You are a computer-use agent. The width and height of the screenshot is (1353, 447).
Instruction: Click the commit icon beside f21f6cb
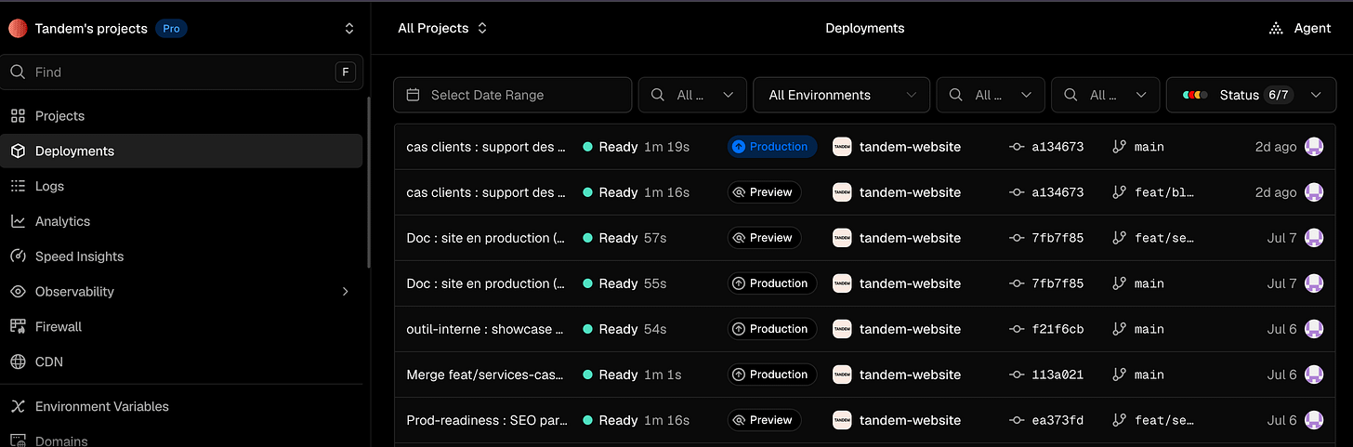(1017, 329)
